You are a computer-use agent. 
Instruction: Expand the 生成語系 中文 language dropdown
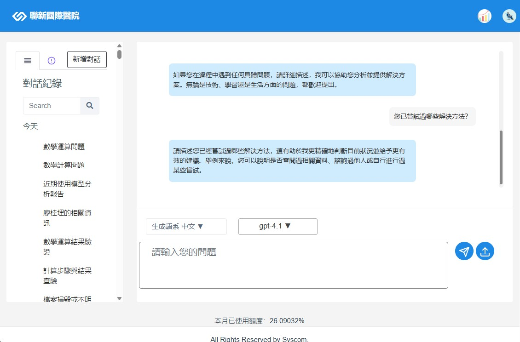[186, 227]
